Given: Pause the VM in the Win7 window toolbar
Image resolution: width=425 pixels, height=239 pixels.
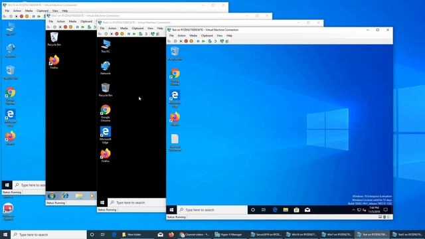Looking at the screenshot, I should point(78,27).
